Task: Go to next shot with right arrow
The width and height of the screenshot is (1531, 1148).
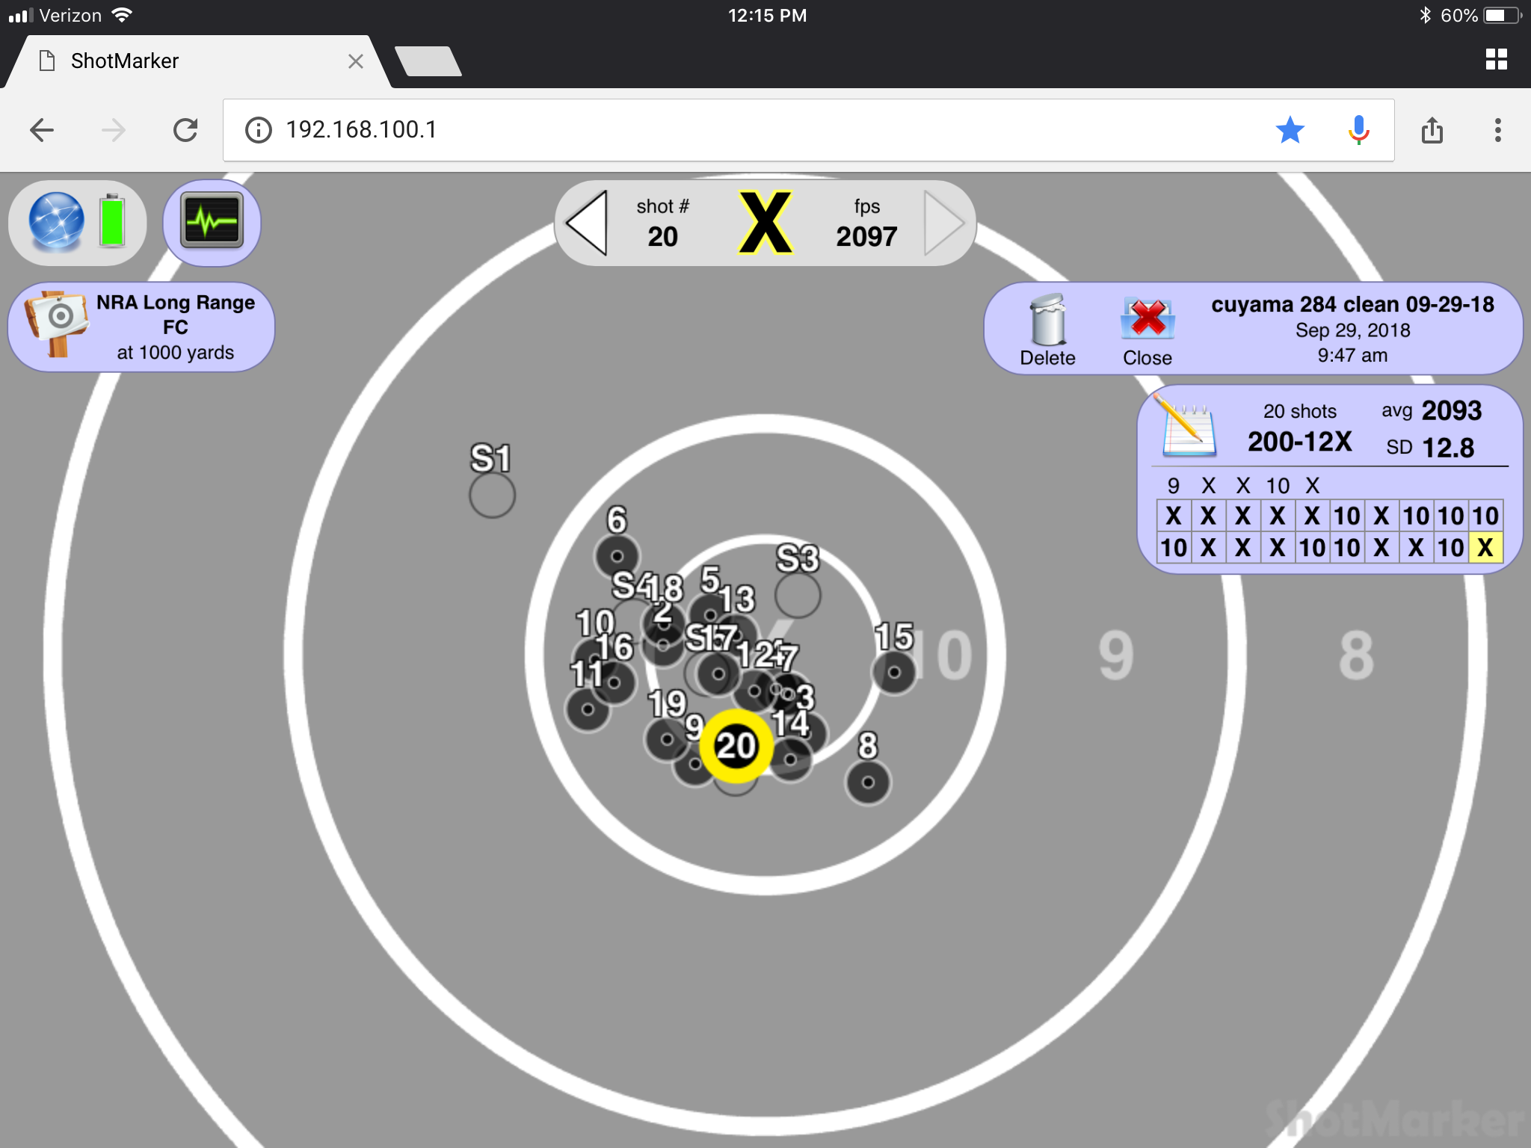Action: [x=943, y=223]
